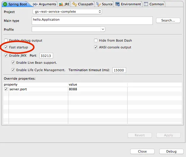
Task: Toggle Enable Live Bean support checkbox
Action: (13, 63)
